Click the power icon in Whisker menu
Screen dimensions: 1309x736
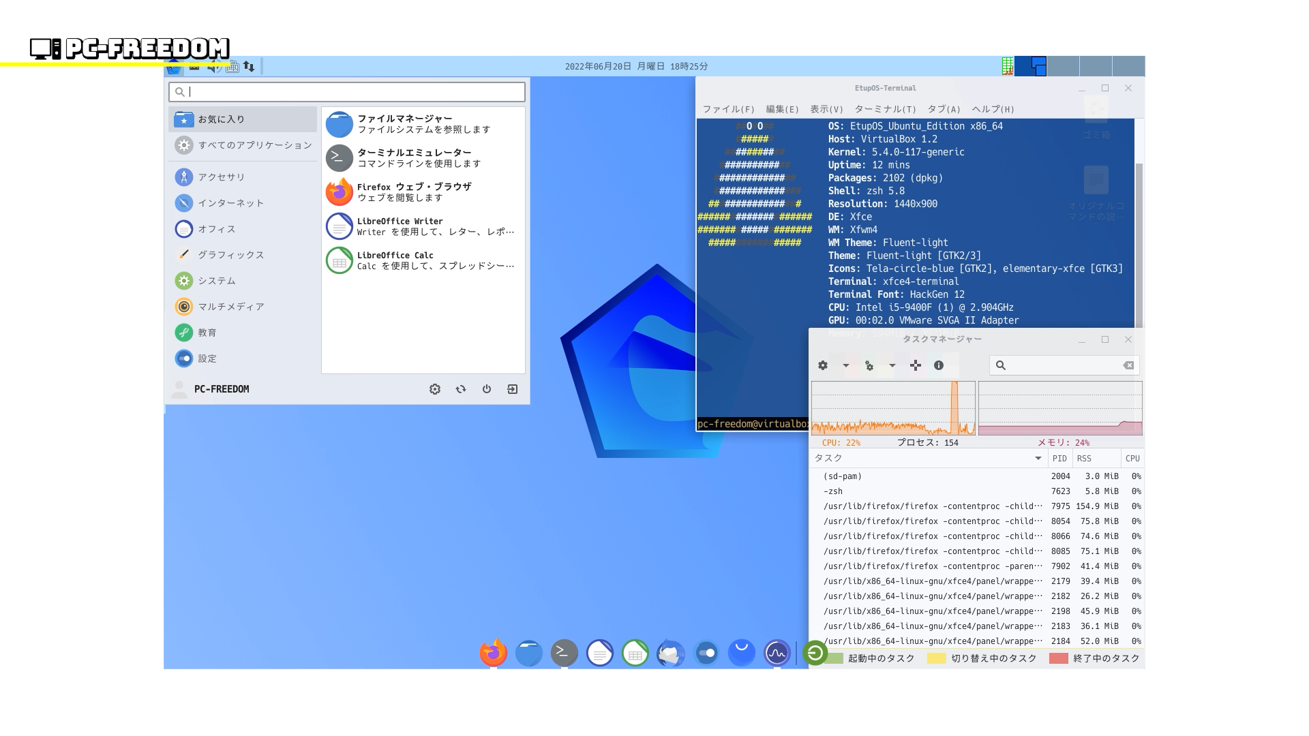pos(486,389)
